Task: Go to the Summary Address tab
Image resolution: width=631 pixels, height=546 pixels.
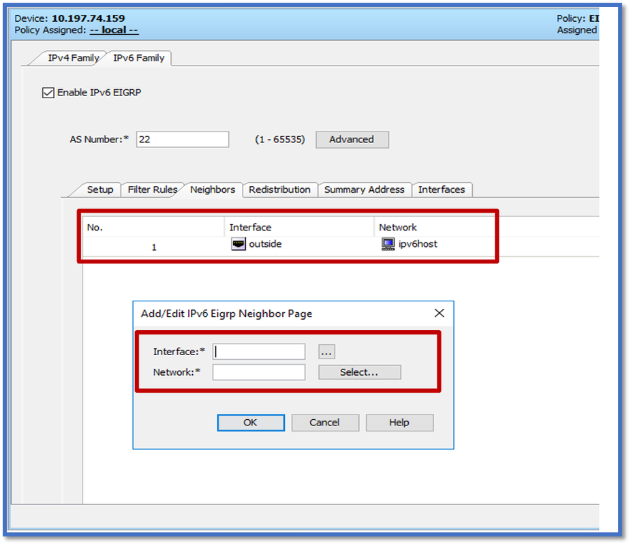Action: point(364,189)
